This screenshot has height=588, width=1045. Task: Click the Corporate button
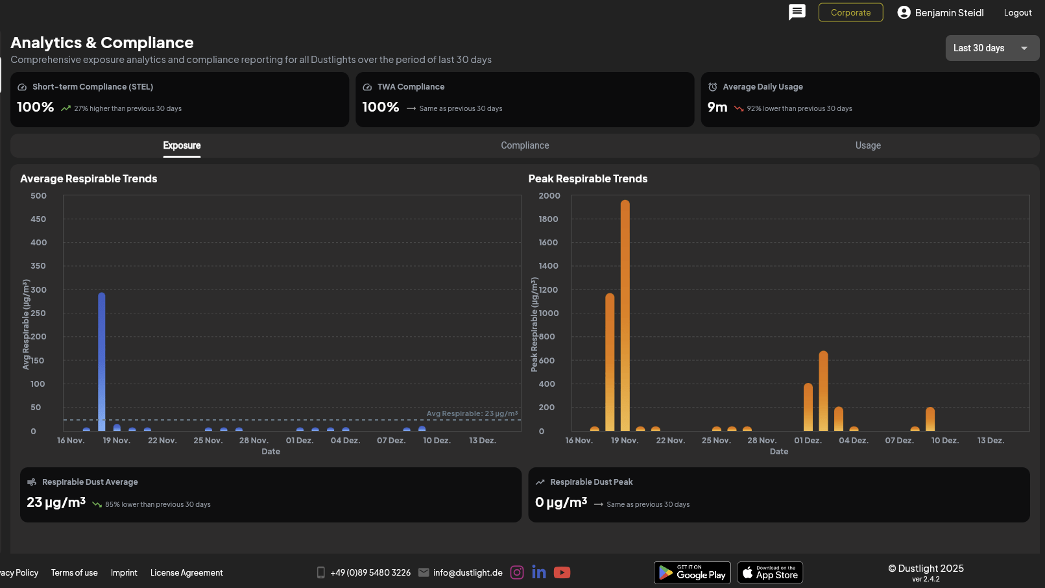tap(850, 12)
